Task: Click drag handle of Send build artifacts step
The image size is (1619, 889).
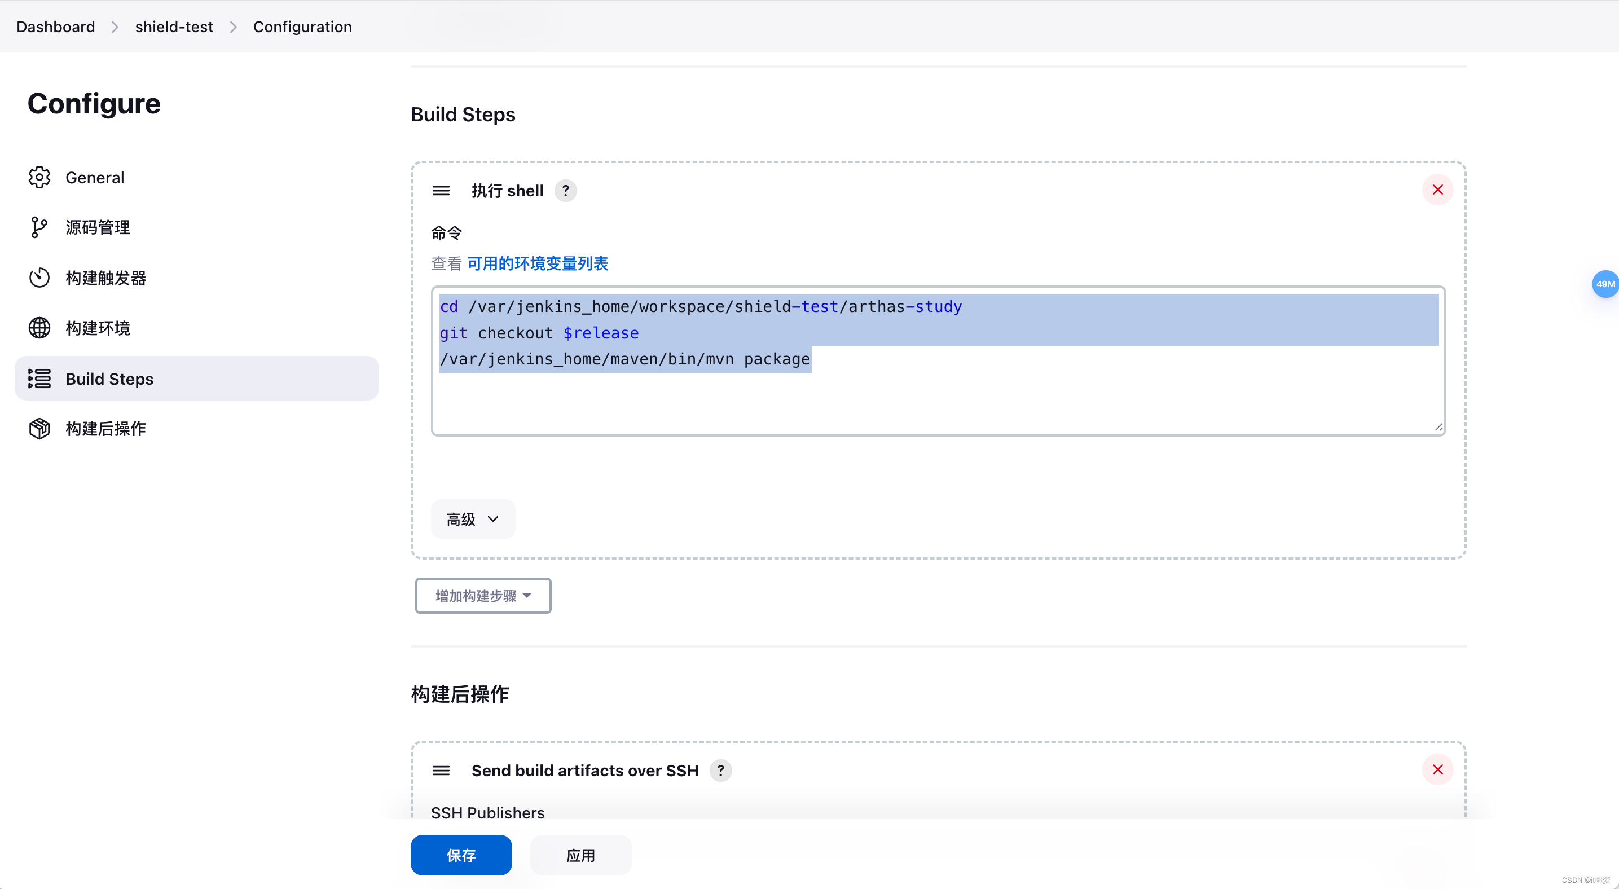Action: pyautogui.click(x=441, y=770)
